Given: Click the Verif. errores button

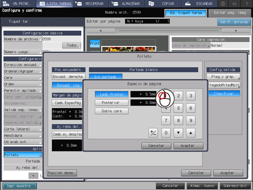Looking at the screenshot, I should coord(234,22).
